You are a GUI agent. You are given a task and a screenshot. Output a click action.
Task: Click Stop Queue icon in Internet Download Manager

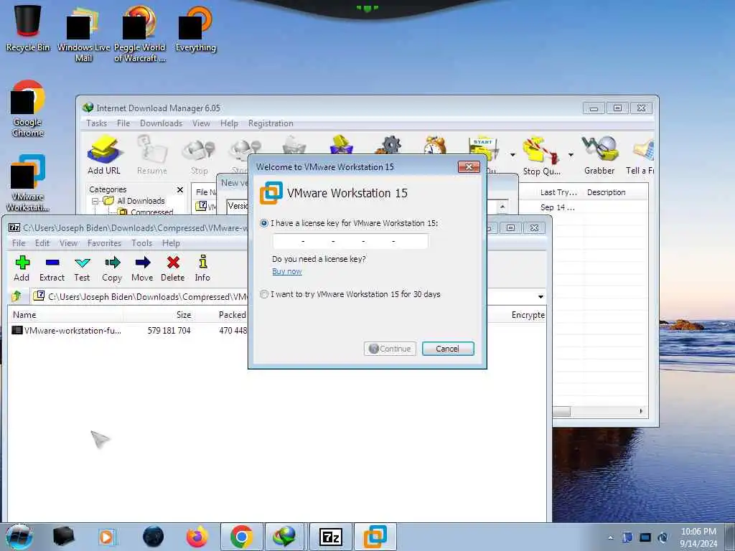(x=542, y=155)
